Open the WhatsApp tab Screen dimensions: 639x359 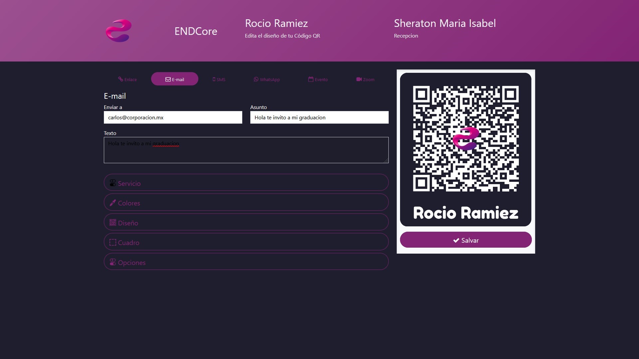[x=267, y=79]
